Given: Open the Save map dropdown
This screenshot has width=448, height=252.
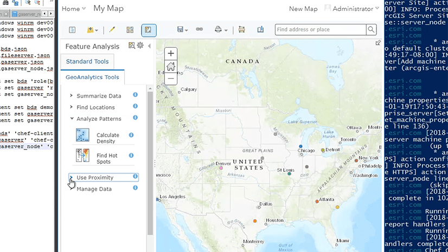Looking at the screenshot, I should pos(182,29).
